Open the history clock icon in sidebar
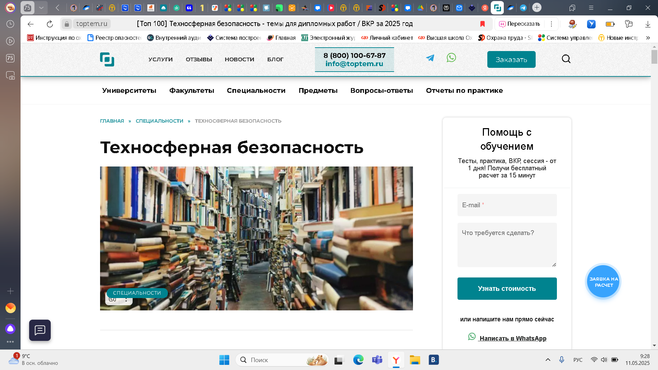 (10, 24)
